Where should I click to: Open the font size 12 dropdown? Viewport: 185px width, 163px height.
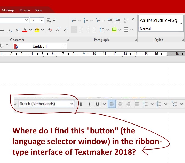pyautogui.click(x=42, y=20)
